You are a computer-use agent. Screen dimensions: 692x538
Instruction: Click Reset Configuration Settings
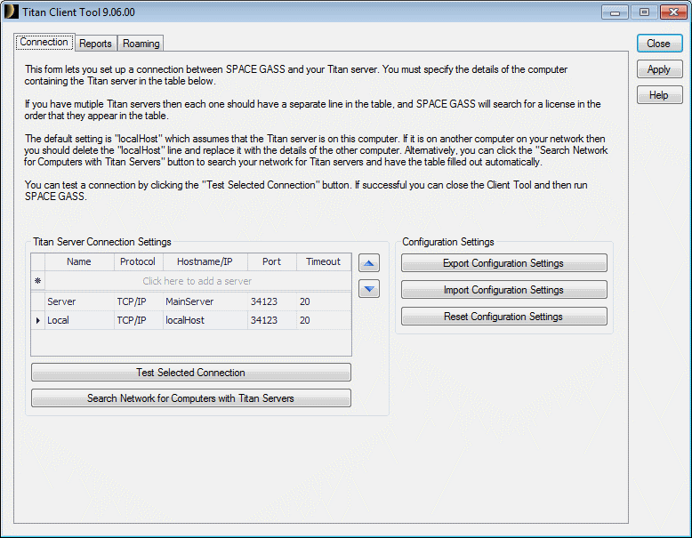(504, 317)
